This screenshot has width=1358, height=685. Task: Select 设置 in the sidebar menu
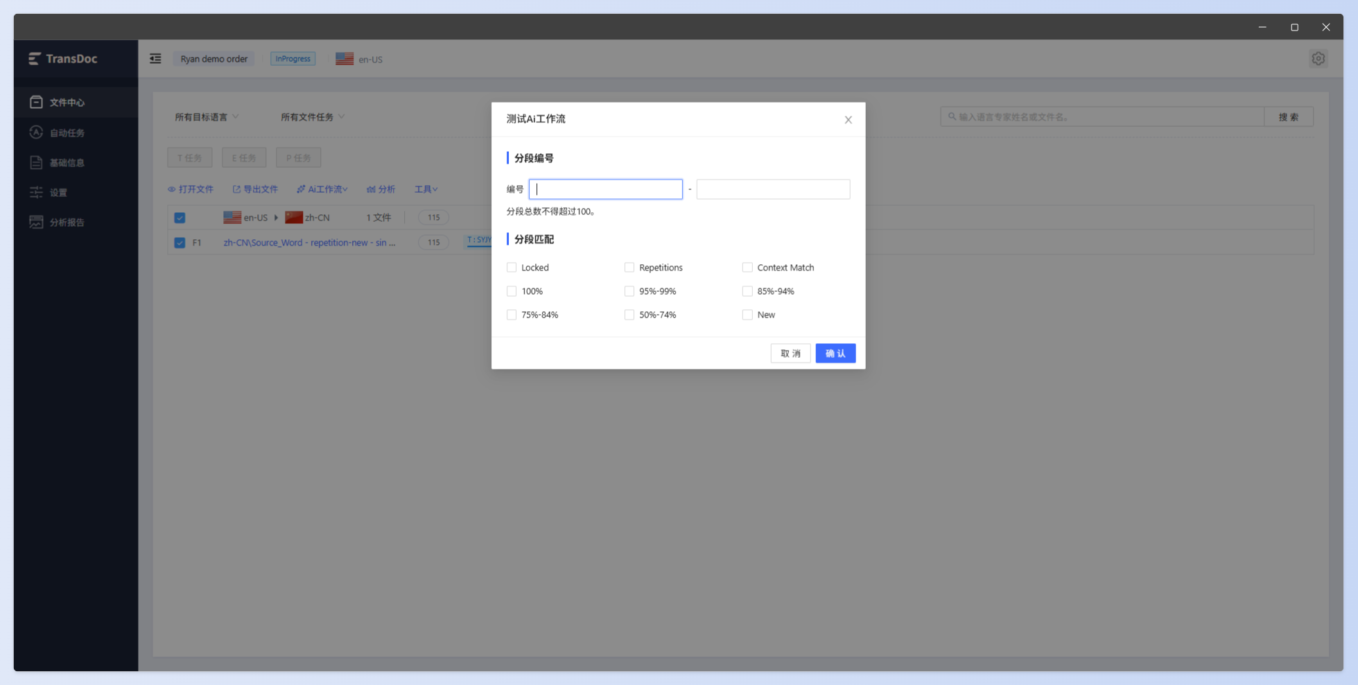[x=76, y=192]
